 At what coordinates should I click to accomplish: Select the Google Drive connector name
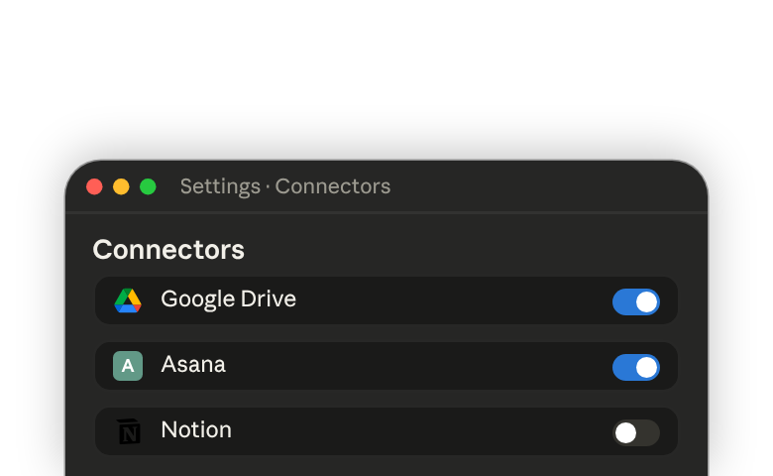(x=228, y=299)
